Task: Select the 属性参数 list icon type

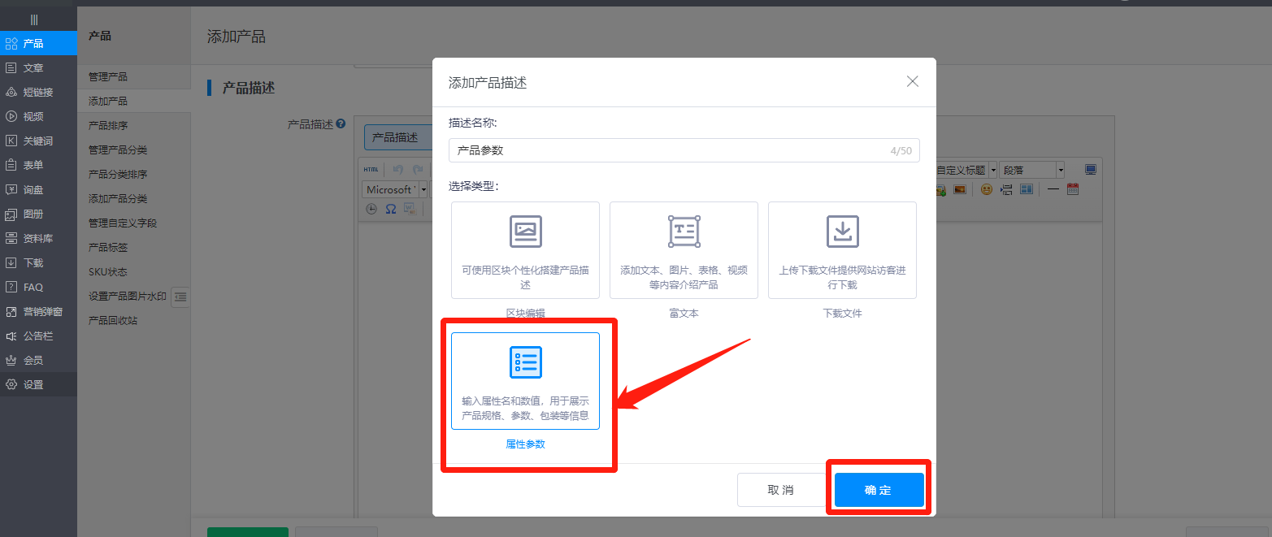Action: coord(525,380)
